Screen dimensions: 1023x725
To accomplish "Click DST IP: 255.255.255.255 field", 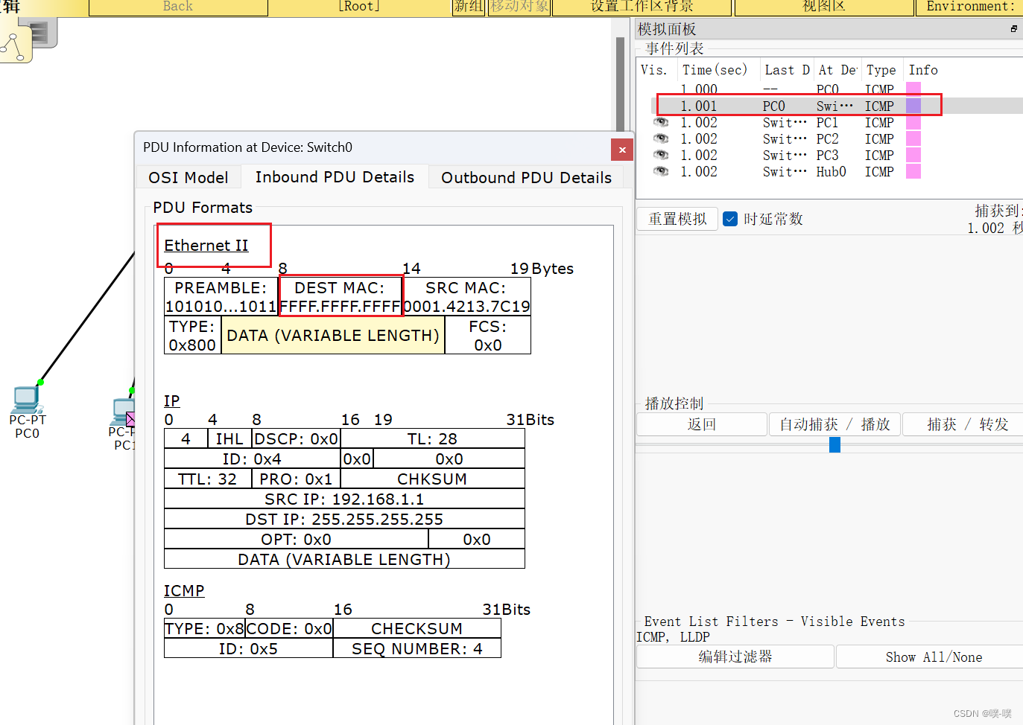I will [x=344, y=519].
